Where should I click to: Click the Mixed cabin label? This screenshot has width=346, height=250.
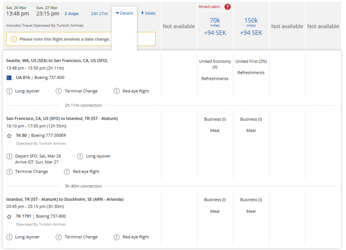click(209, 7)
